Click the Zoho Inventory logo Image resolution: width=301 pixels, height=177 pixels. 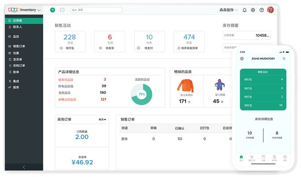click(14, 10)
